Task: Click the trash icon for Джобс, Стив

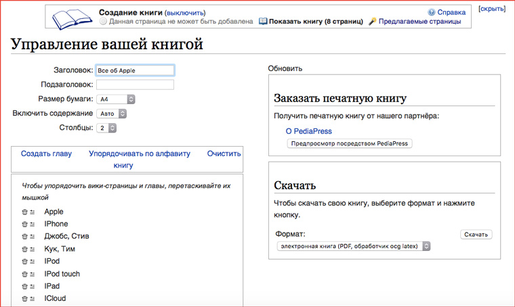Action: tap(24, 236)
